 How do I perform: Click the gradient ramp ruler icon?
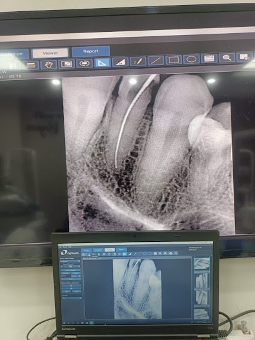(120, 62)
